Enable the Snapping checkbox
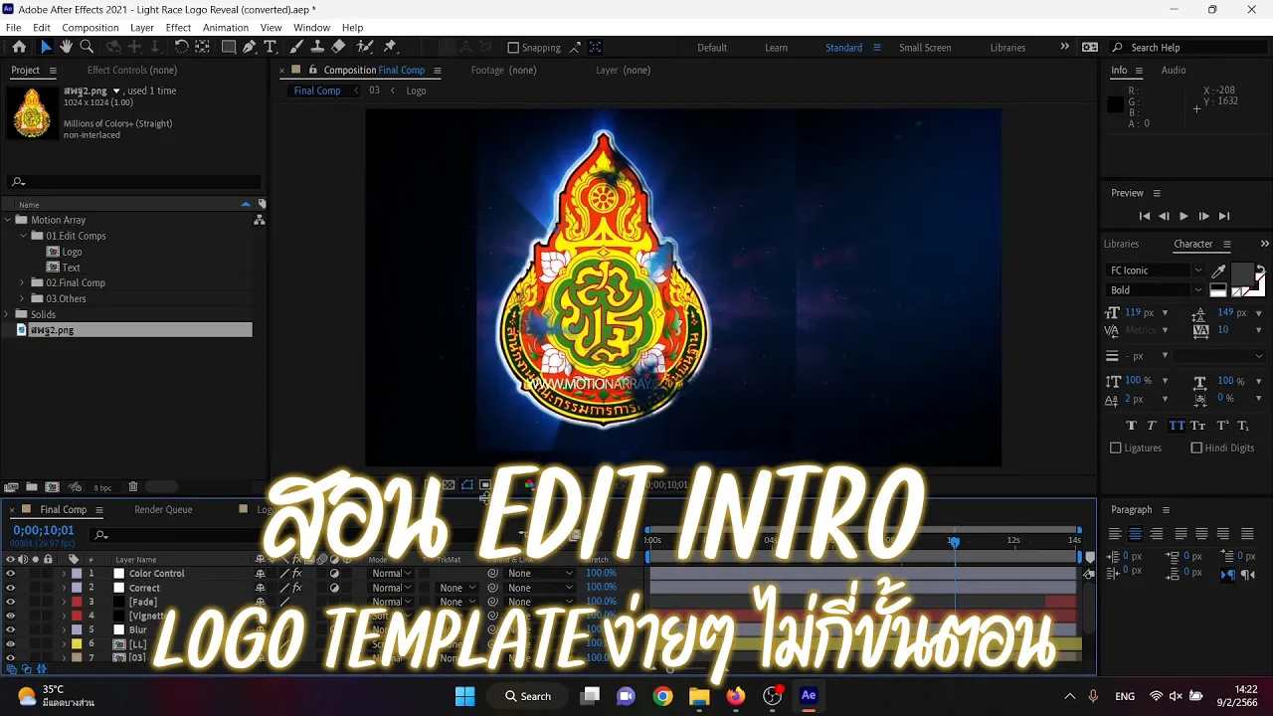 click(x=513, y=48)
